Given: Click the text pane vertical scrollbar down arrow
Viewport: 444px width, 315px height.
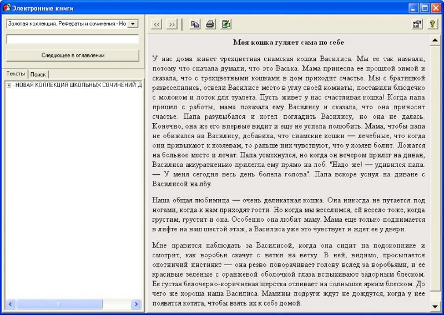Looking at the screenshot, I should click(435, 306).
